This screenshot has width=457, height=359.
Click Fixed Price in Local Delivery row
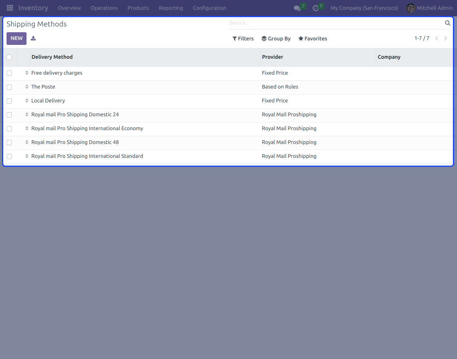point(275,100)
